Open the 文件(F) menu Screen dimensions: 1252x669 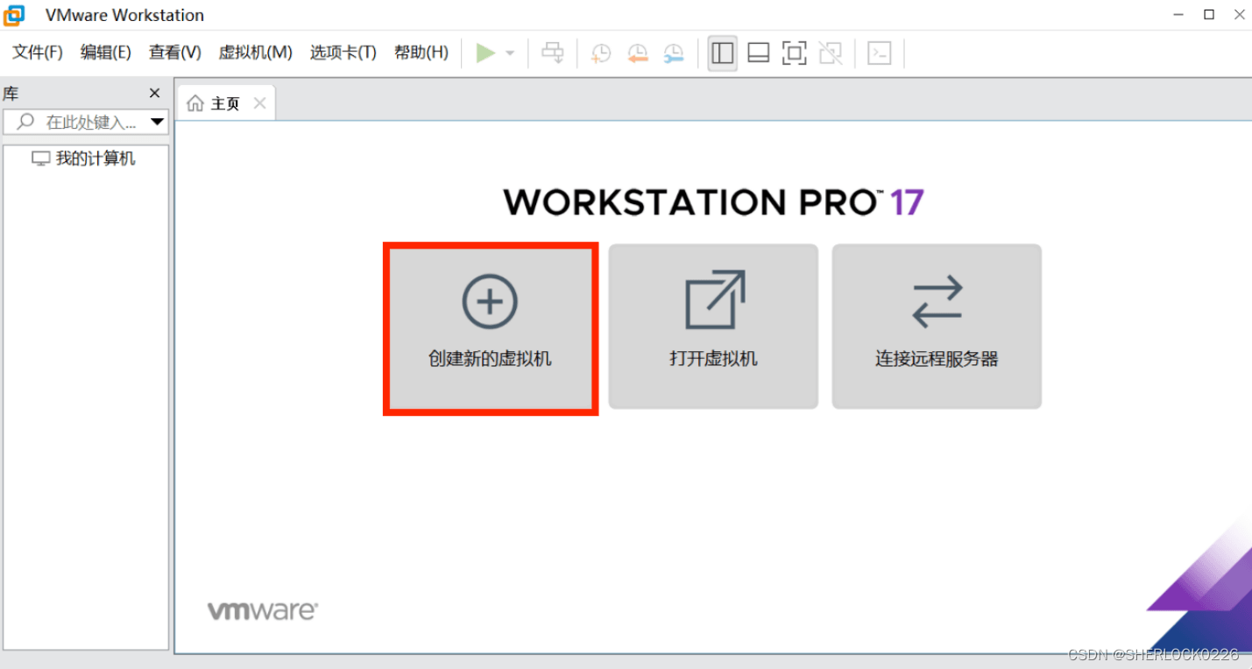[38, 53]
